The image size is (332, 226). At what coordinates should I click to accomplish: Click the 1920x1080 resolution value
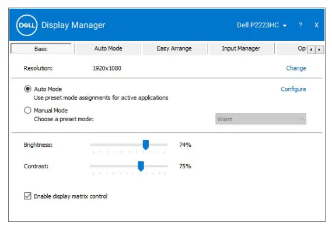coord(107,68)
